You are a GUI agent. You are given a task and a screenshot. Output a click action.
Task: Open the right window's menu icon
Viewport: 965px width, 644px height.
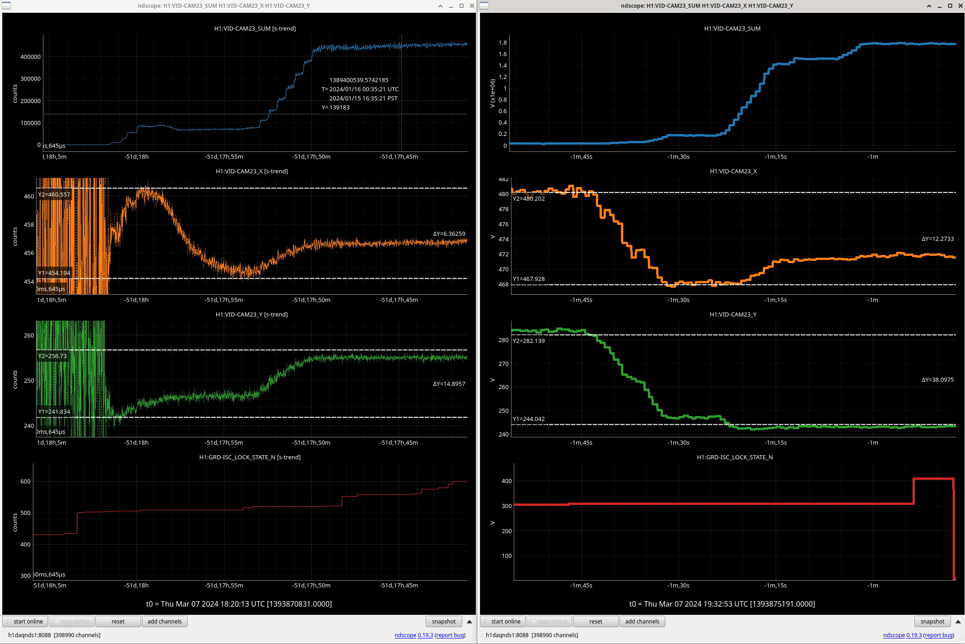pyautogui.click(x=484, y=6)
